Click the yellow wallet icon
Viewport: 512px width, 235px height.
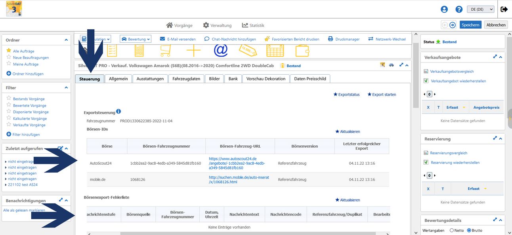[x=303, y=51]
